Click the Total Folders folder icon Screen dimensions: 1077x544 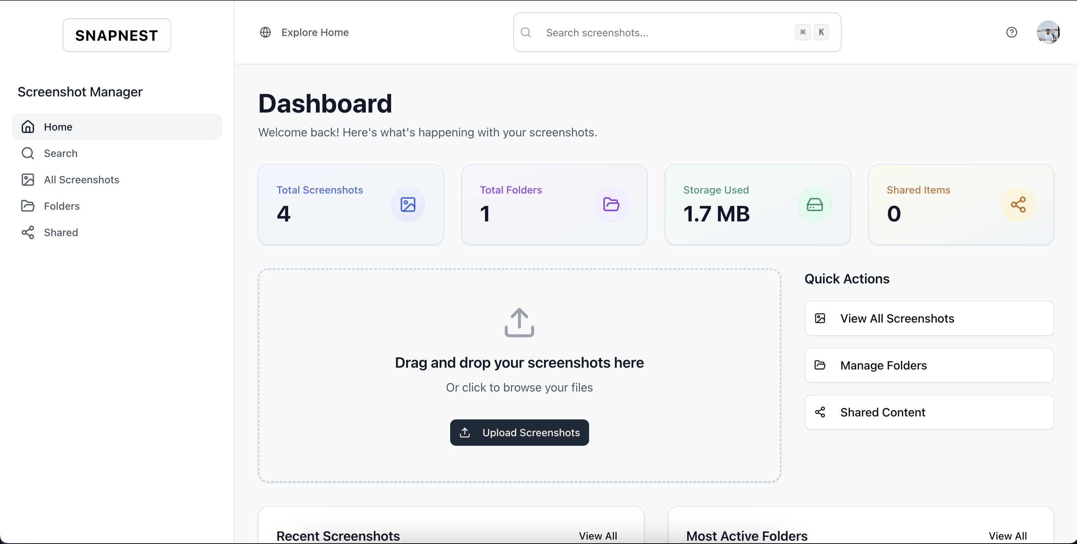(x=611, y=205)
